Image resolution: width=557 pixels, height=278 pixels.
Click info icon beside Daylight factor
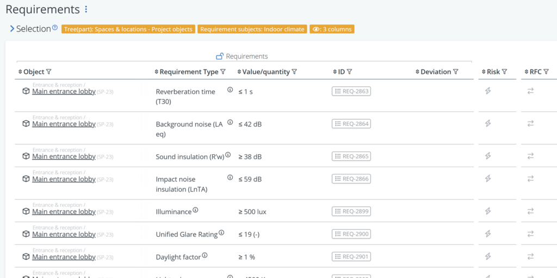(205, 255)
